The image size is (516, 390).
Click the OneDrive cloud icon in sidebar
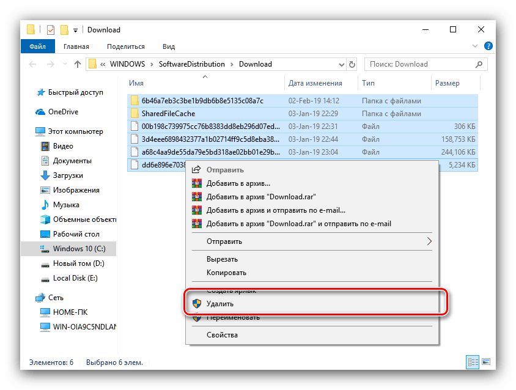(x=40, y=112)
